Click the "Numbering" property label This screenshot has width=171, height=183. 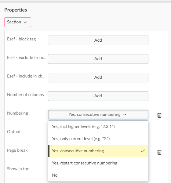click(18, 113)
